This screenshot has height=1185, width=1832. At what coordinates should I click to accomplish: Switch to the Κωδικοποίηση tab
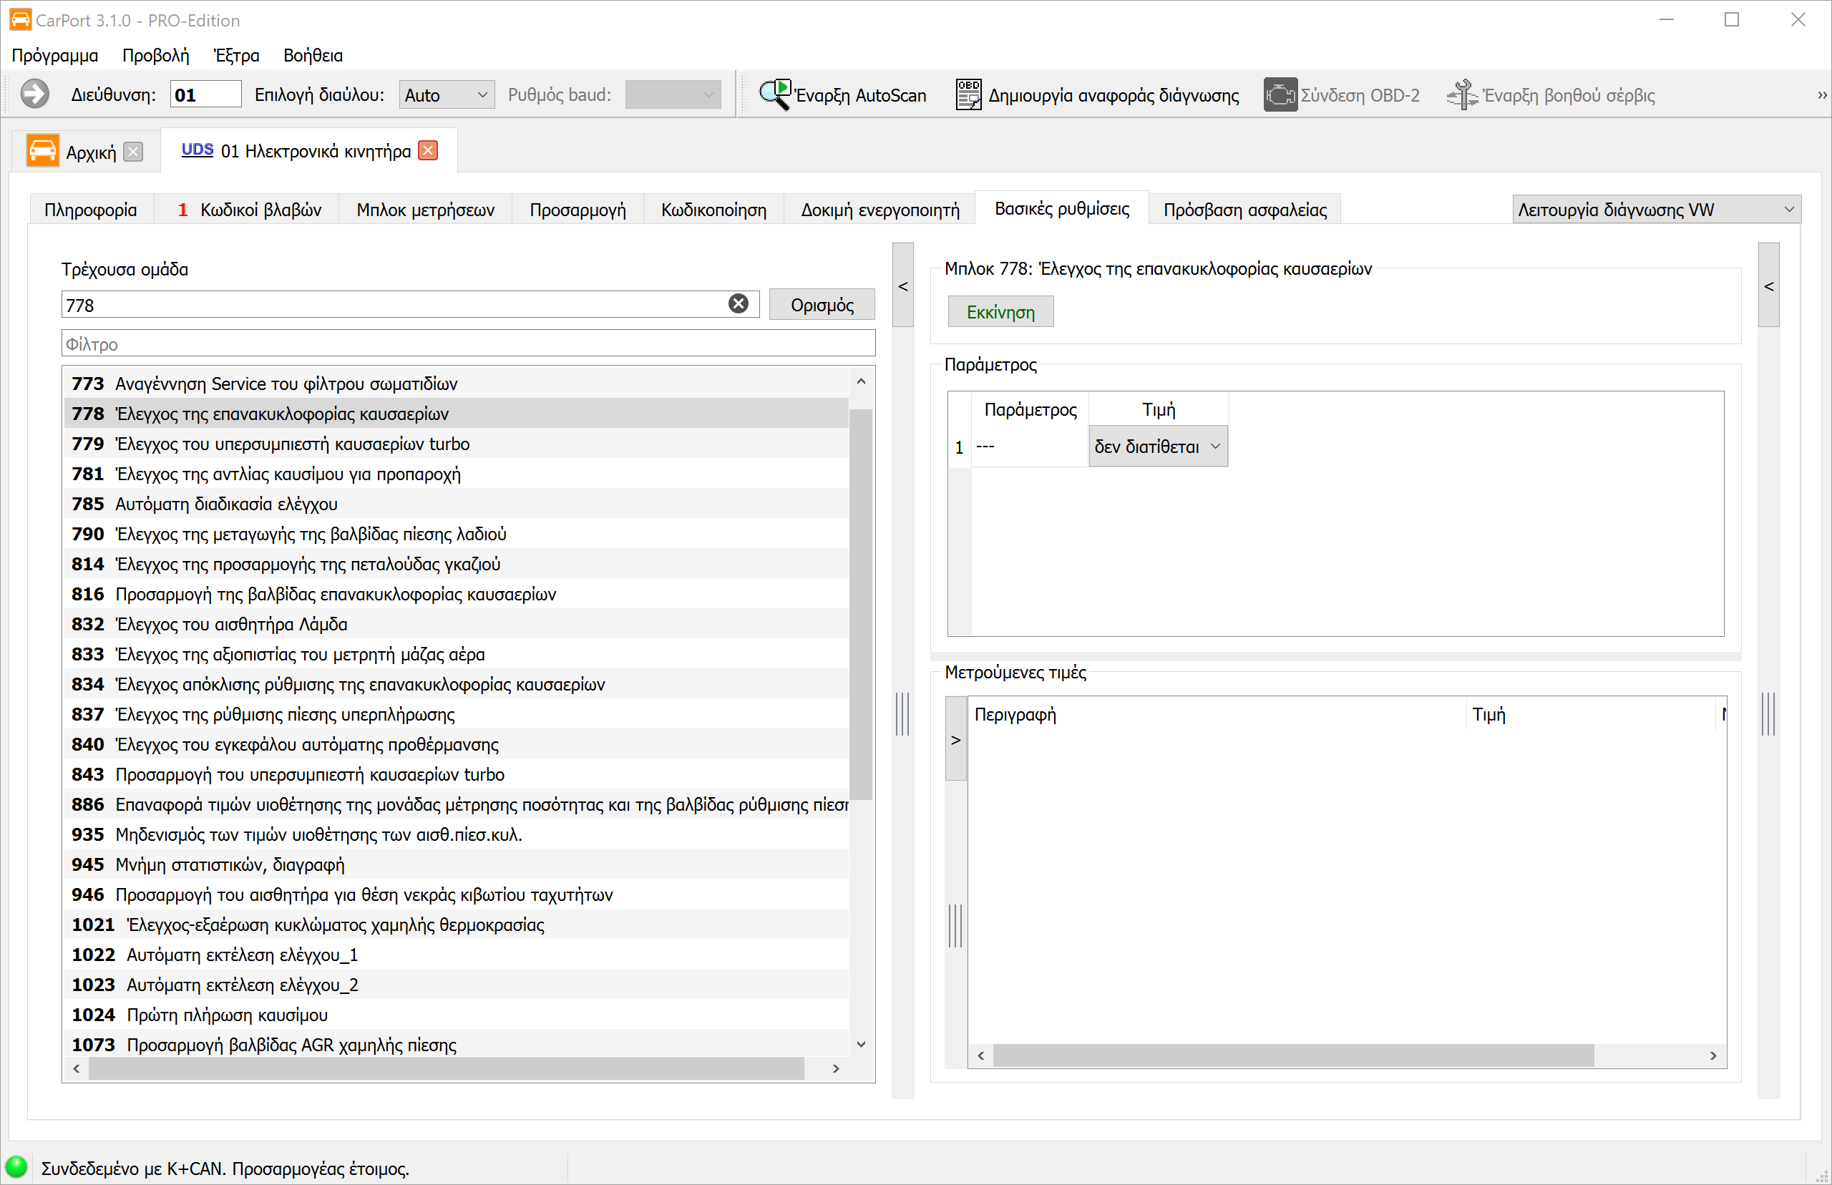point(713,210)
